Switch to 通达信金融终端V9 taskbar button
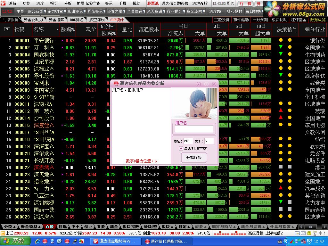 pos(115,242)
